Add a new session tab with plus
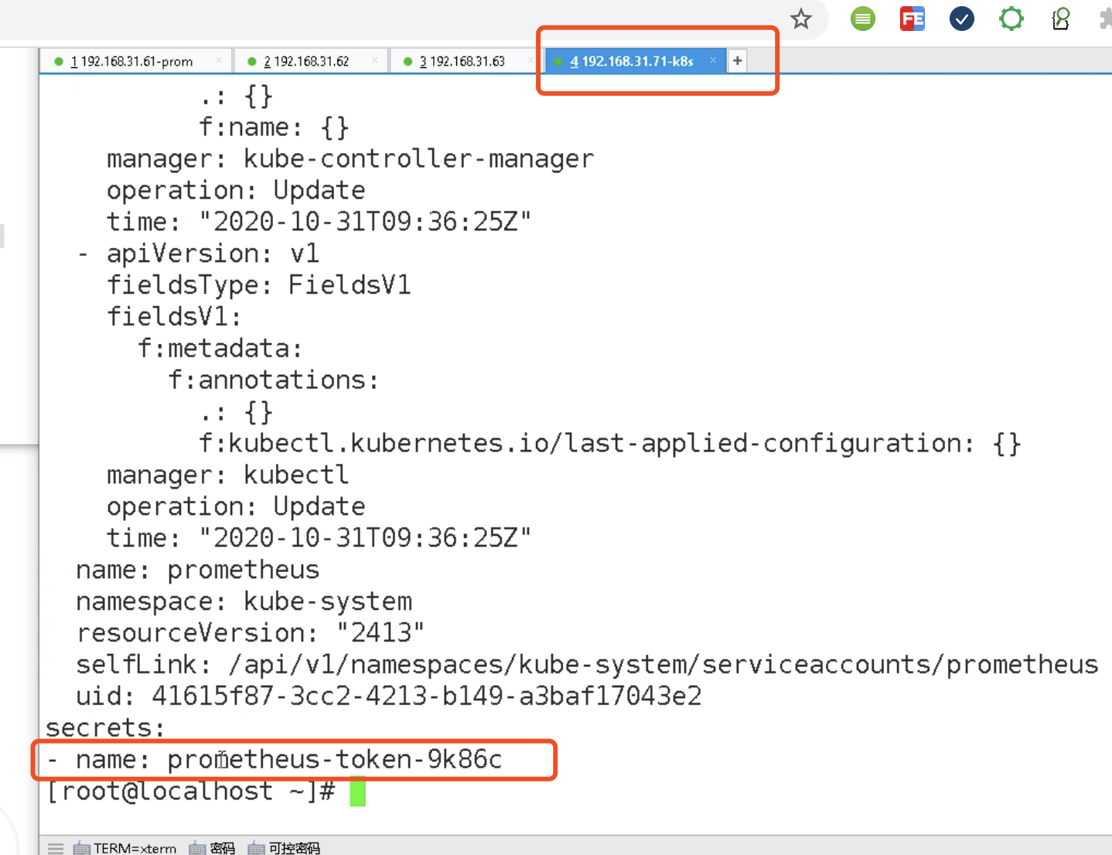The image size is (1112, 855). pos(738,60)
